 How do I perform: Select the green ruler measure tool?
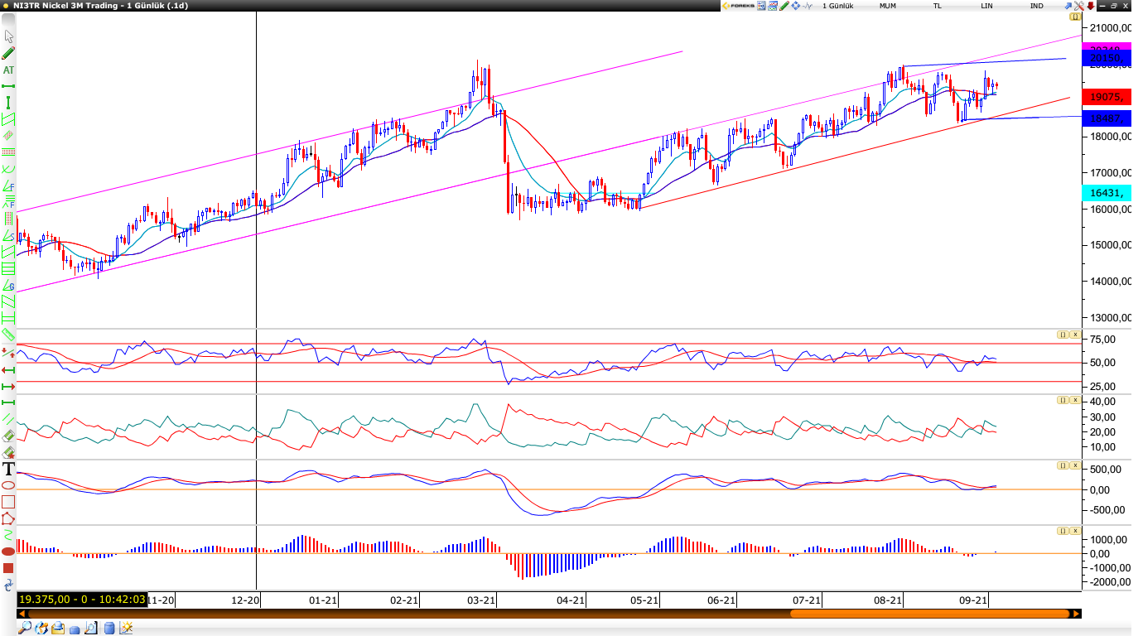[9, 334]
